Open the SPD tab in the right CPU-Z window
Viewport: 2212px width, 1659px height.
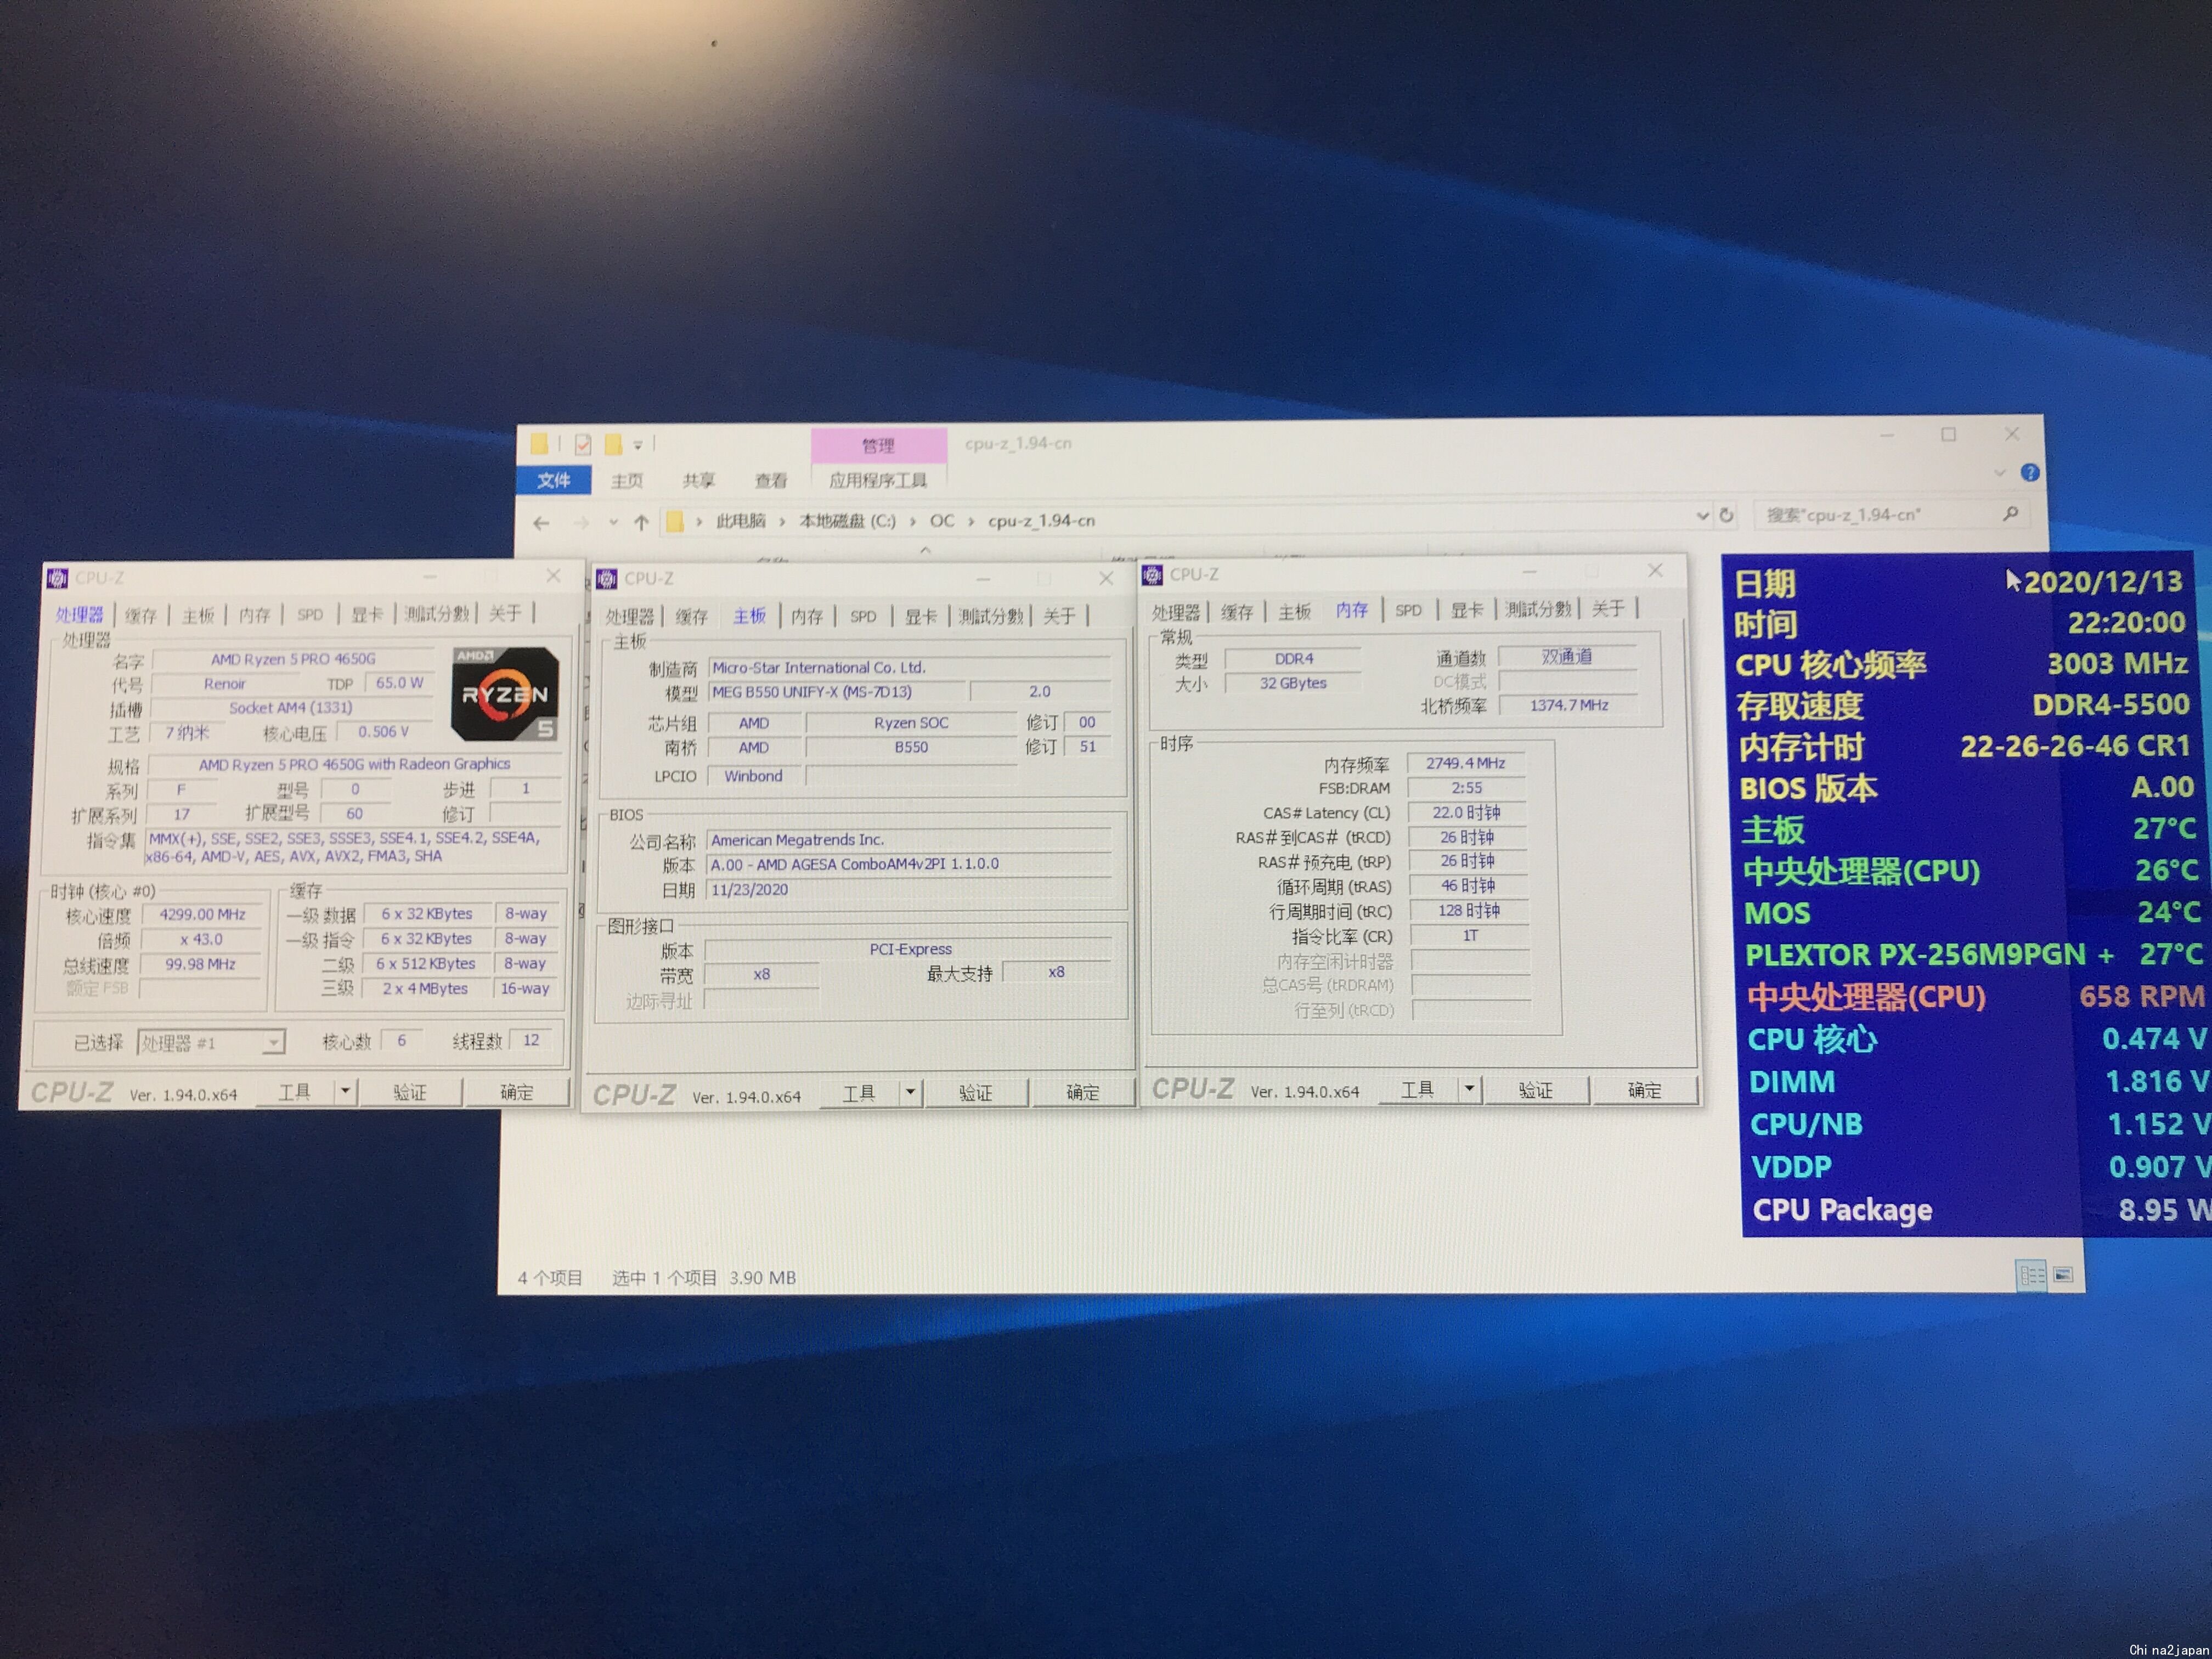point(1408,610)
